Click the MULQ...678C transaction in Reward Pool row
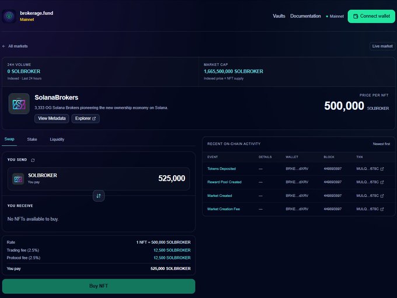Screen dimensions: 397x298 (x=367, y=182)
